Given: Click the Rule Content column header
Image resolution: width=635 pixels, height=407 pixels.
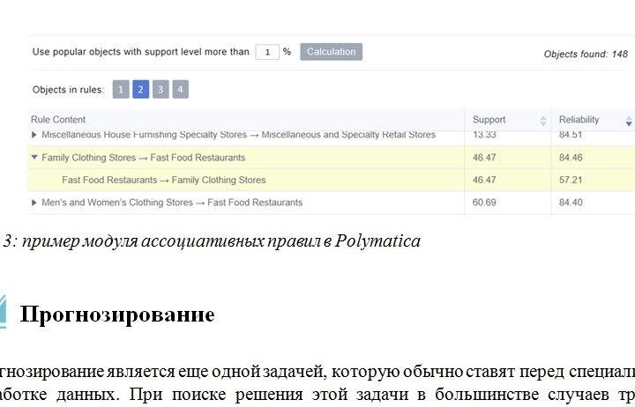Looking at the screenshot, I should tap(58, 120).
